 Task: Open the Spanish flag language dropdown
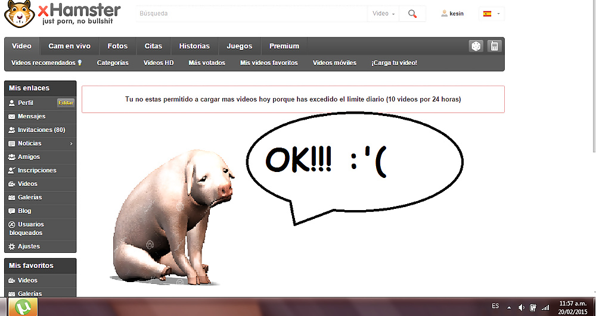[x=491, y=14]
